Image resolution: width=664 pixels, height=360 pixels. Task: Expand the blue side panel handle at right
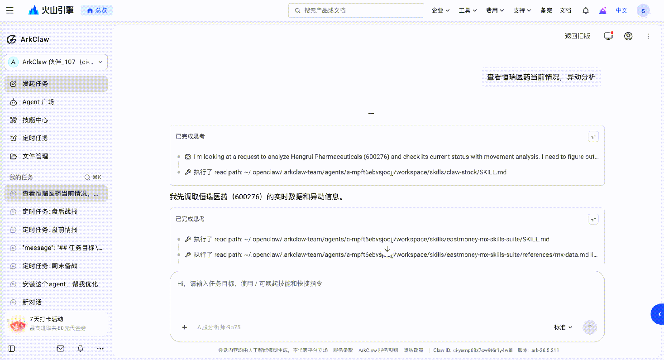[x=658, y=314]
